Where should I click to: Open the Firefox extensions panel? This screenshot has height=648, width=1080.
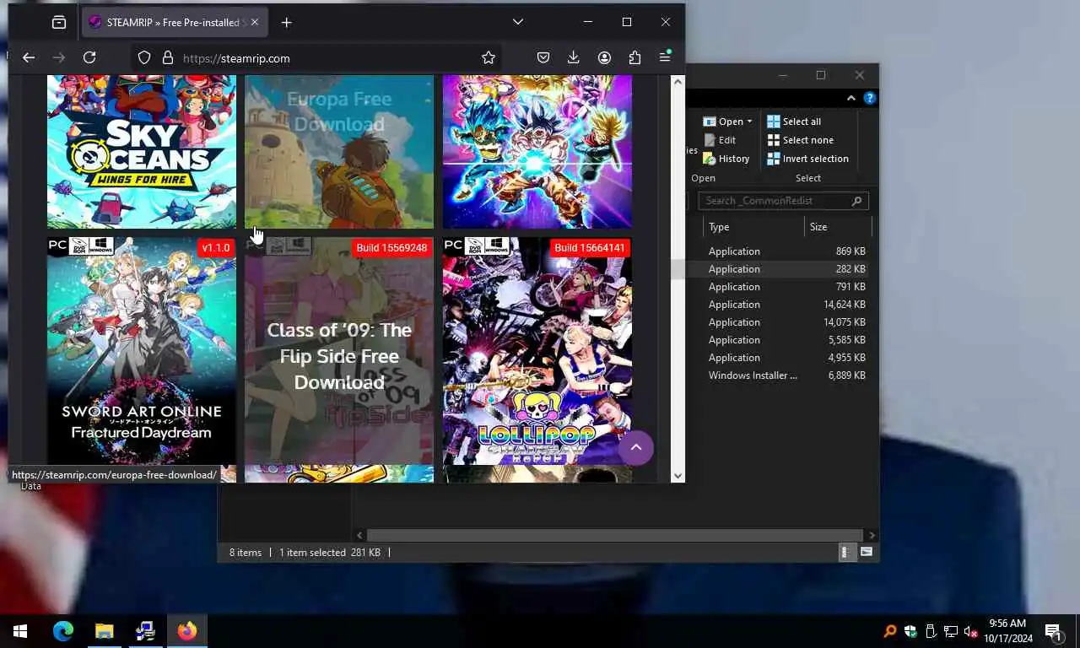(634, 57)
